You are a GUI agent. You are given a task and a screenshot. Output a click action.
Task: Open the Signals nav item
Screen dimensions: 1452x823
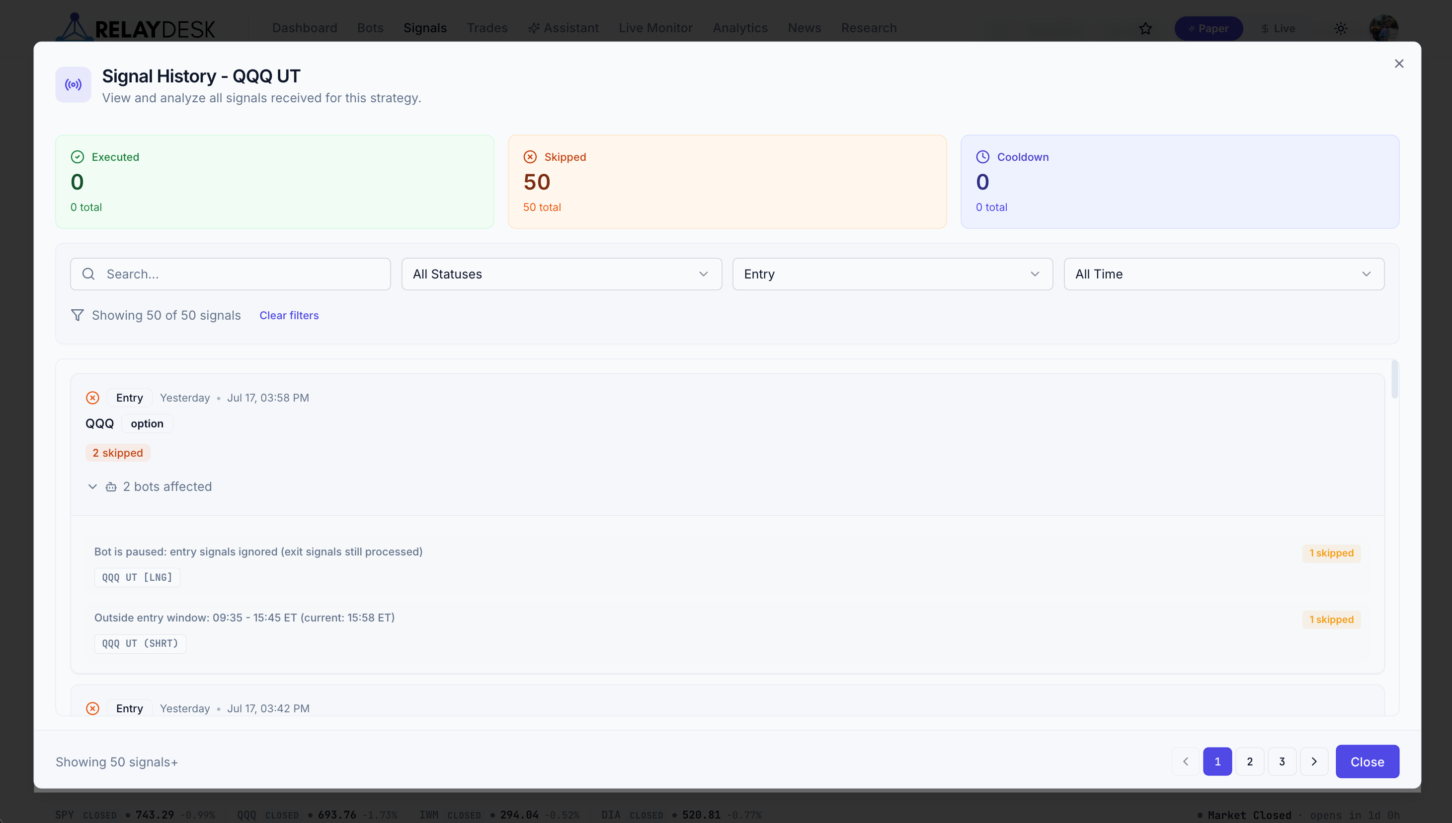tap(425, 28)
